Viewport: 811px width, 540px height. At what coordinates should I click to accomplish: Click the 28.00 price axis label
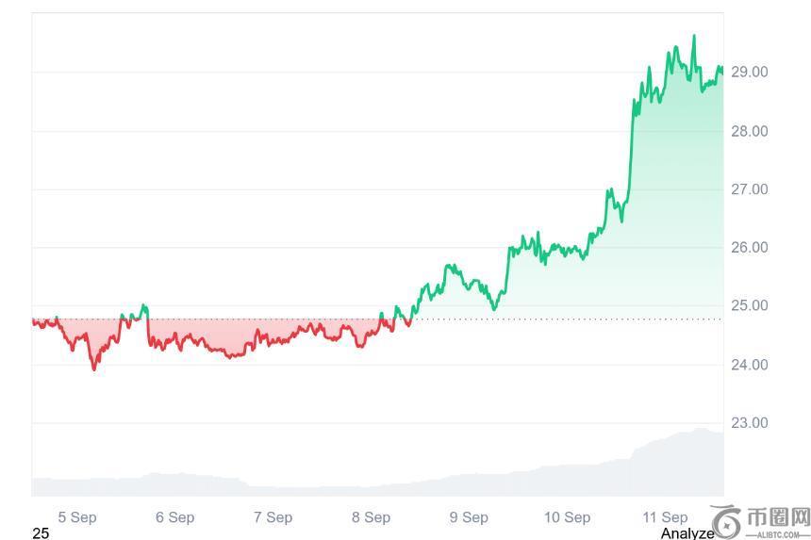(750, 131)
